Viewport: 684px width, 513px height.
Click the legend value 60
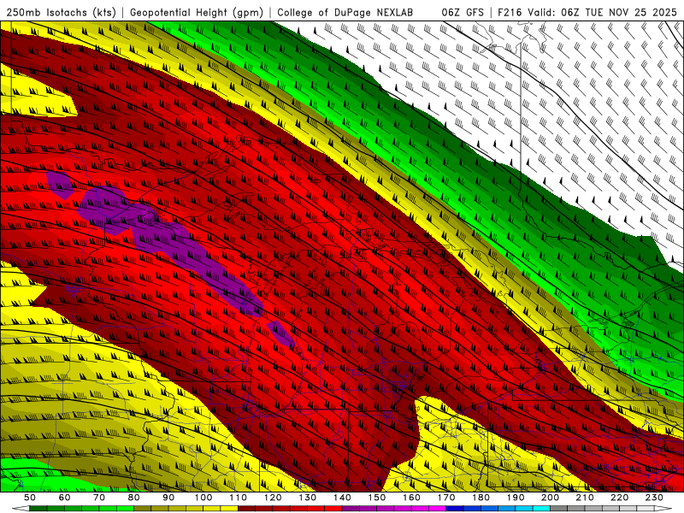65,498
